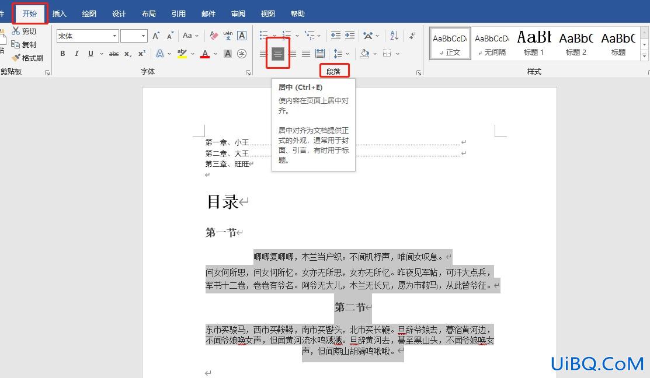Image resolution: width=650 pixels, height=378 pixels.
Task: Toggle underline formatting
Action: [91, 54]
